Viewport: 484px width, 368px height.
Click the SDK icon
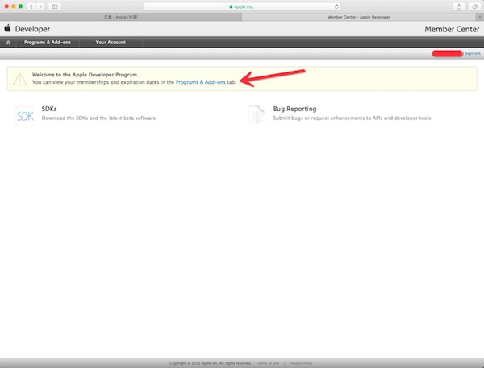point(25,116)
